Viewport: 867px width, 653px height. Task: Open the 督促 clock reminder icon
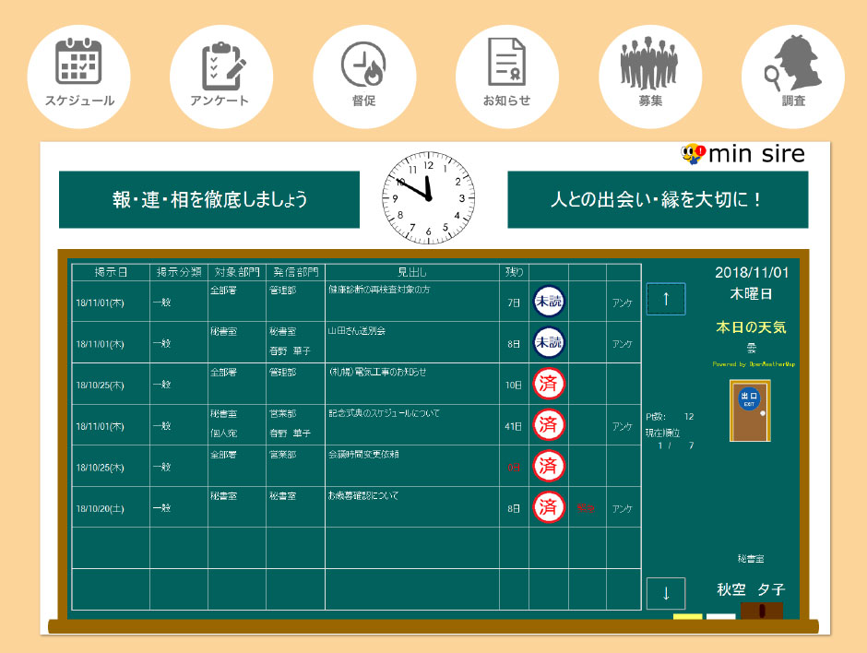pos(364,77)
